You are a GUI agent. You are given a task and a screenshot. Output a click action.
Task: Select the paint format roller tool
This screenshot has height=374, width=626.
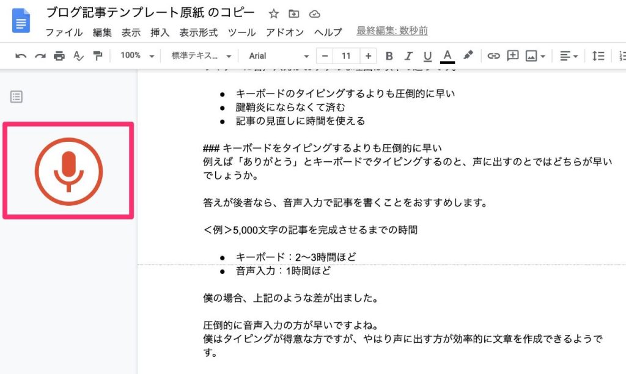click(x=97, y=56)
